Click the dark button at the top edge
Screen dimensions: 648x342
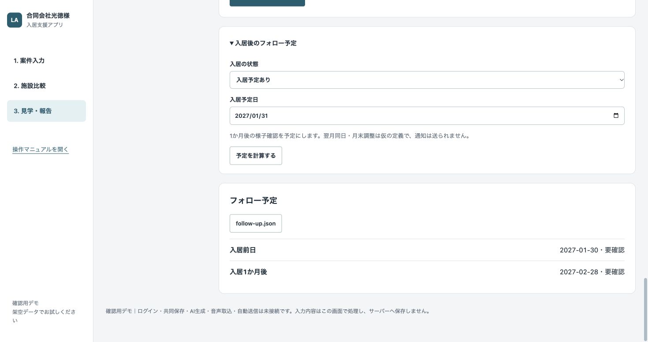pos(267,3)
